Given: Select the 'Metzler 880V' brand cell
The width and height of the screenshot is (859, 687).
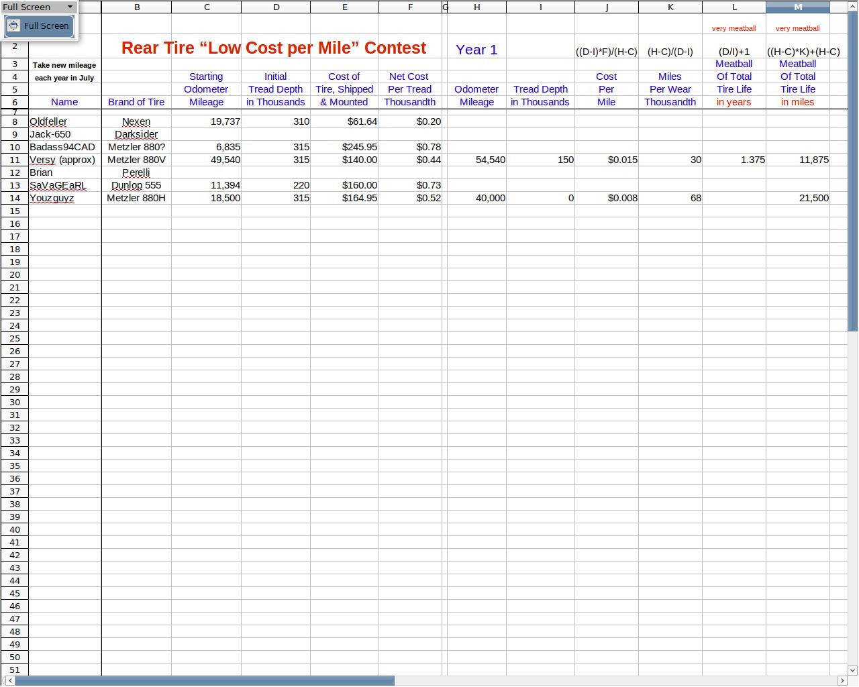Looking at the screenshot, I should [x=136, y=160].
